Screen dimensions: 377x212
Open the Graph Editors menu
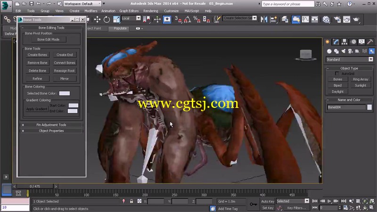click(129, 11)
